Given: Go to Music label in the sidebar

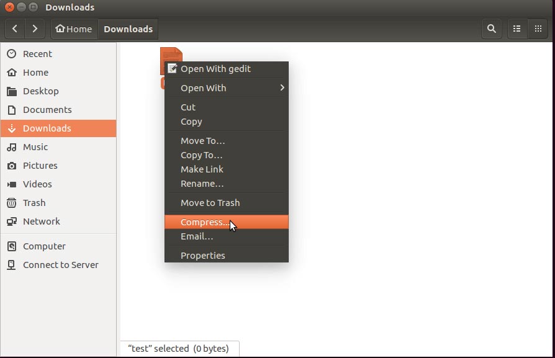Looking at the screenshot, I should tap(35, 147).
